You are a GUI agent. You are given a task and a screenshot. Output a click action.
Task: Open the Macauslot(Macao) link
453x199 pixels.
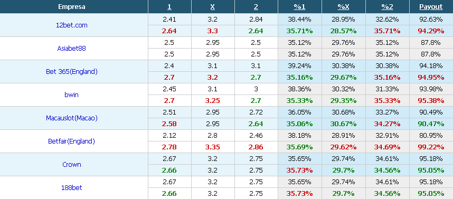click(72, 118)
